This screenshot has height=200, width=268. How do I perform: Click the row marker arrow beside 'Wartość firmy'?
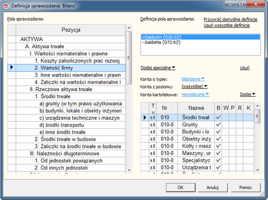[x=12, y=68]
